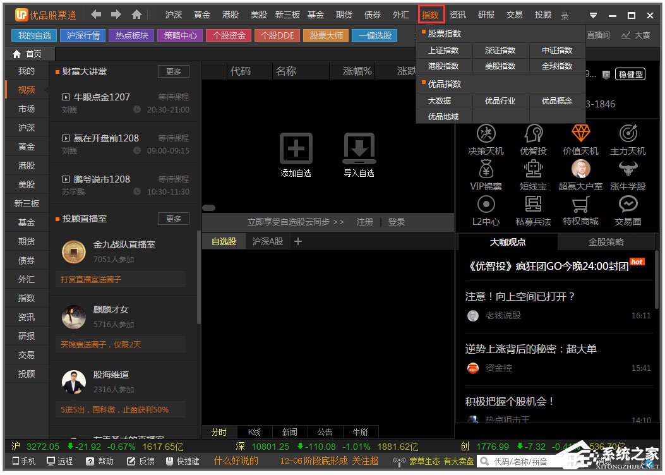
Task: Select 大数据 under 优品指数
Action: tap(440, 100)
